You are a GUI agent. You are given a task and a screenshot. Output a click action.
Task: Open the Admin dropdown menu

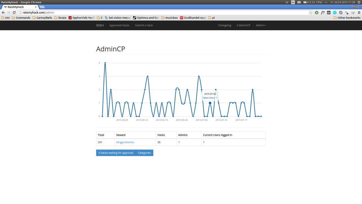[x=260, y=25]
